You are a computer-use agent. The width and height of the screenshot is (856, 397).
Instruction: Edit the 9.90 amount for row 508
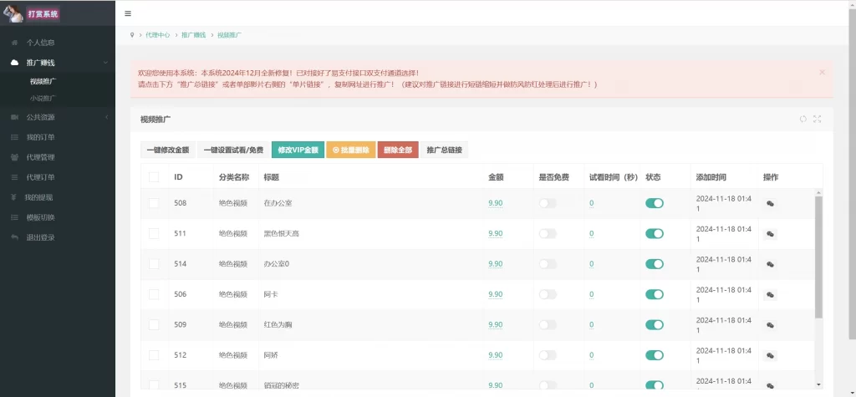pos(496,203)
